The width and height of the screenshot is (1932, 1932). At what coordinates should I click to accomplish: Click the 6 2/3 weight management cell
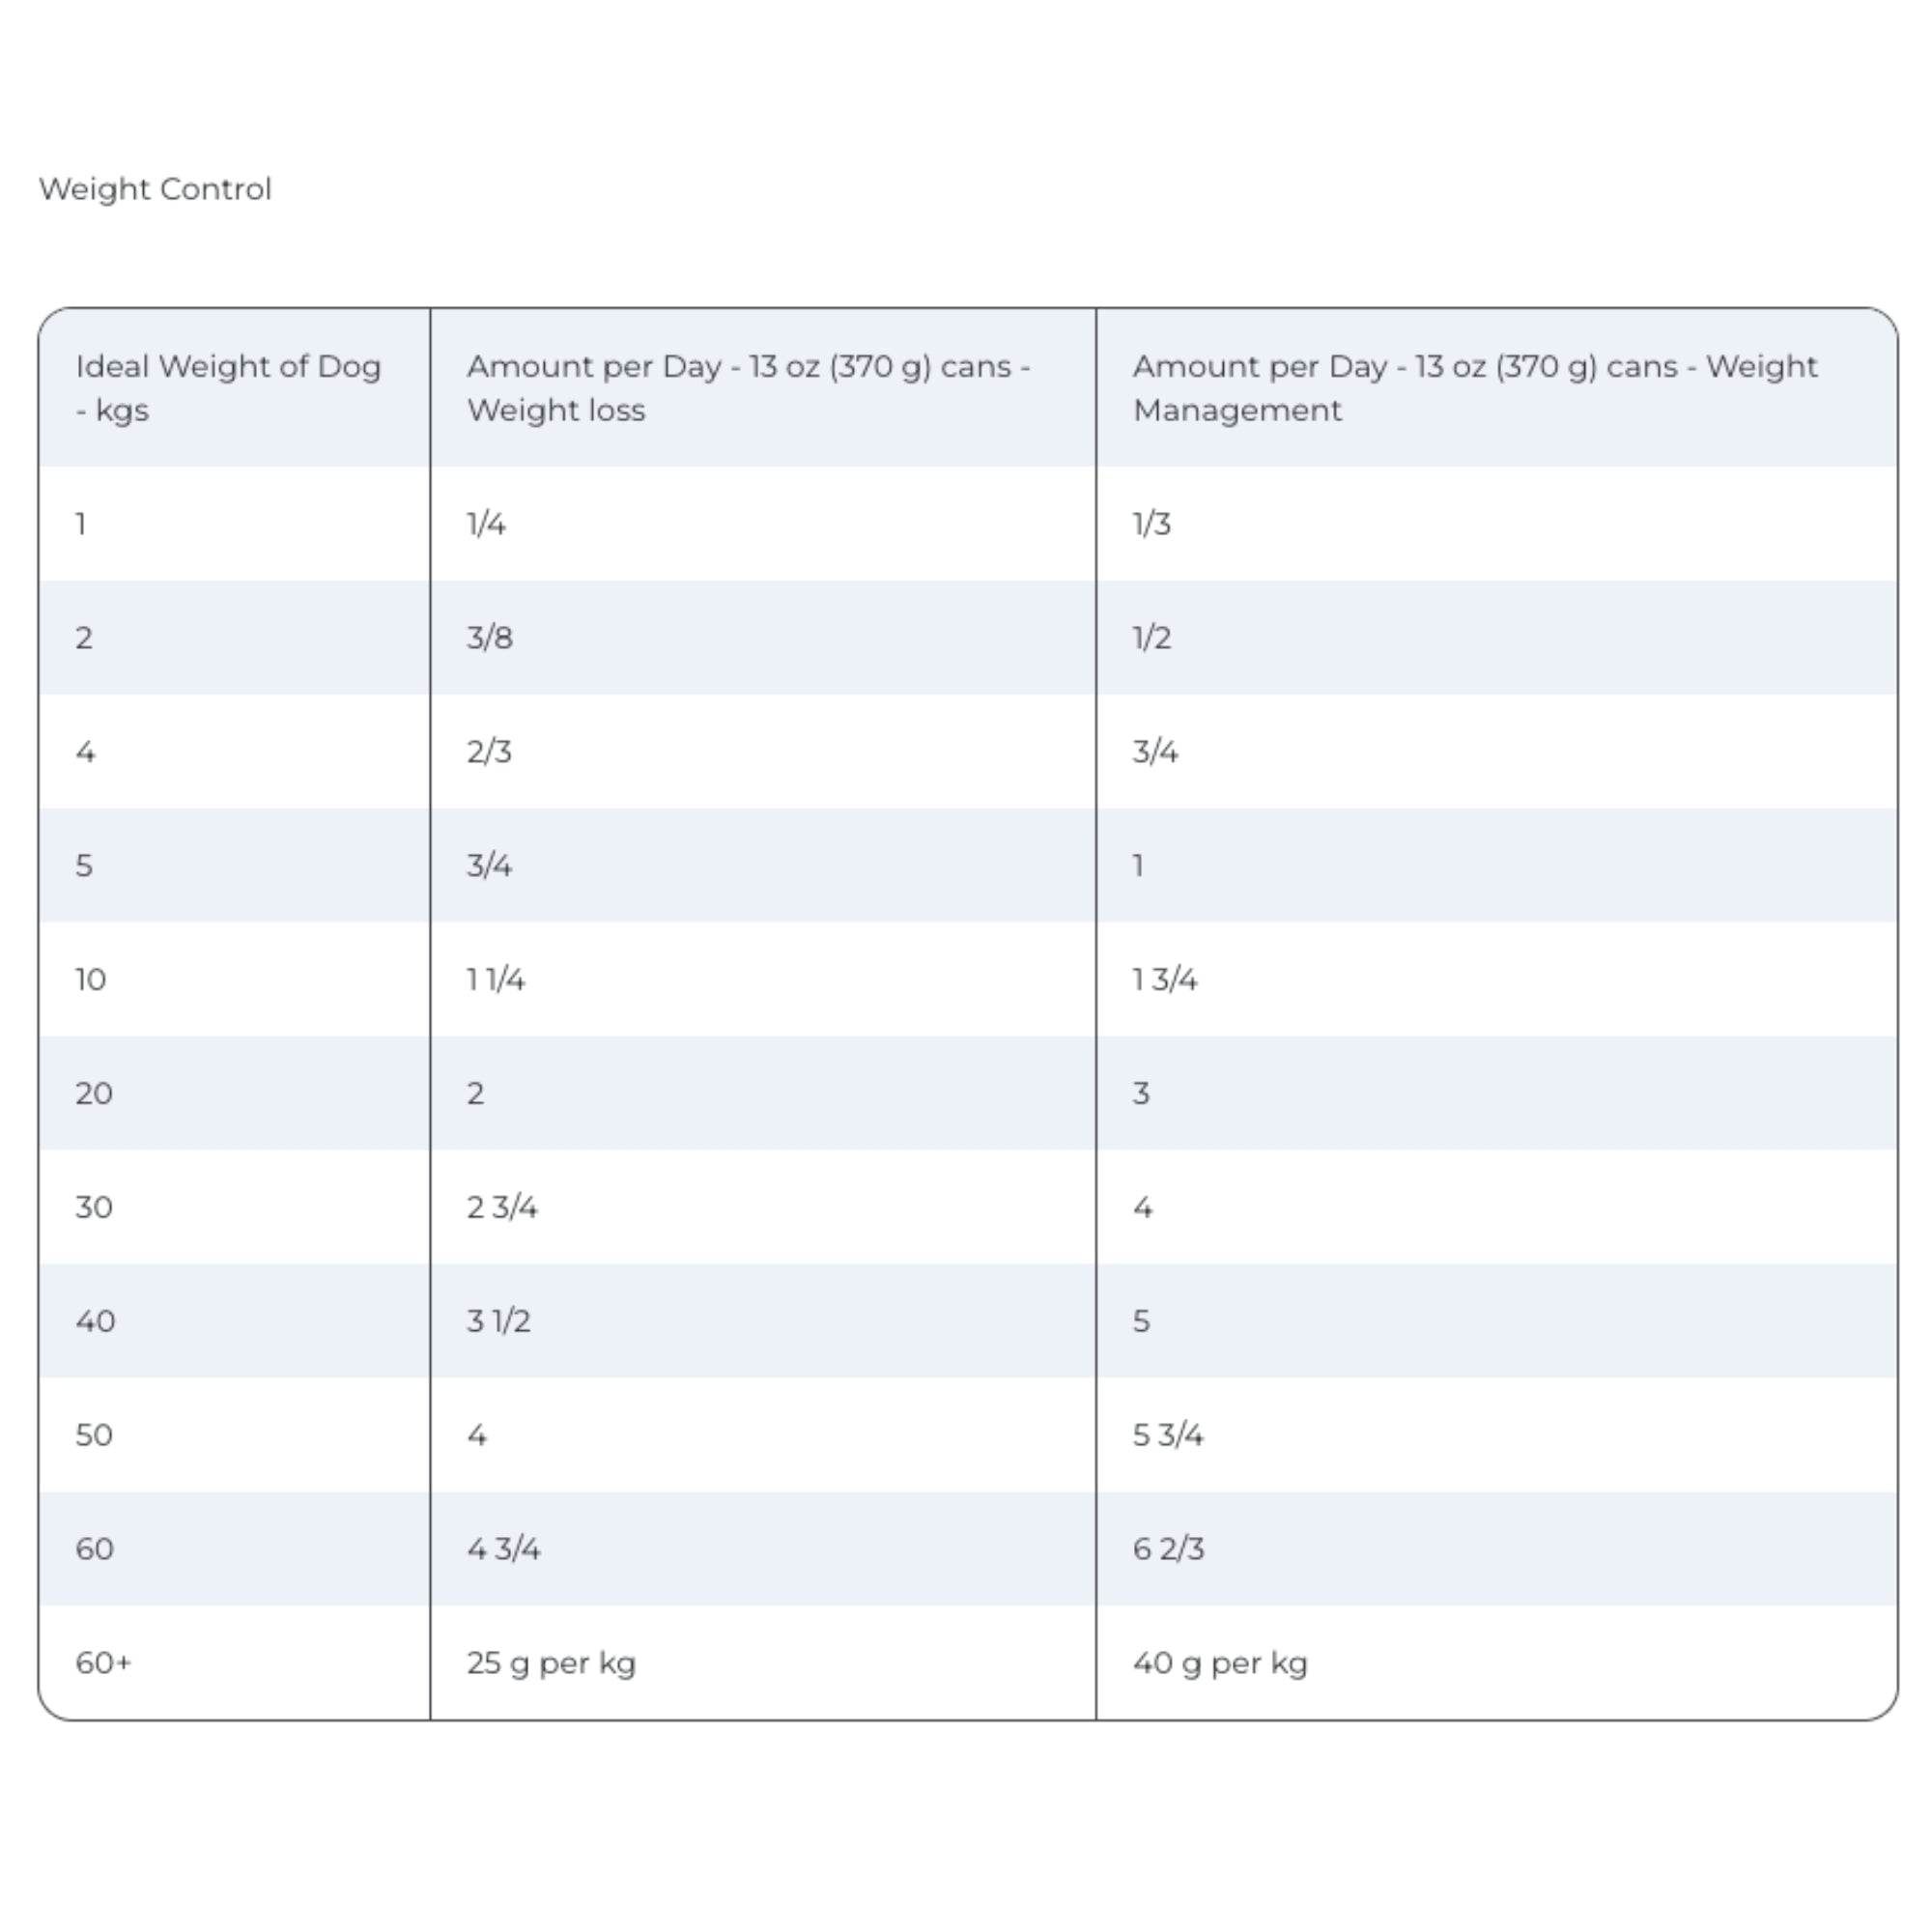pyautogui.click(x=1168, y=1550)
